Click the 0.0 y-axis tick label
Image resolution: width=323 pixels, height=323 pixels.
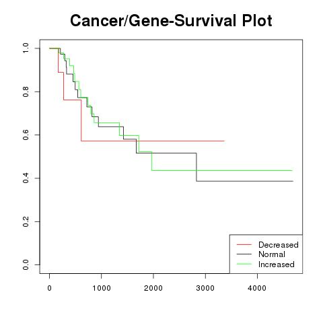(26, 264)
